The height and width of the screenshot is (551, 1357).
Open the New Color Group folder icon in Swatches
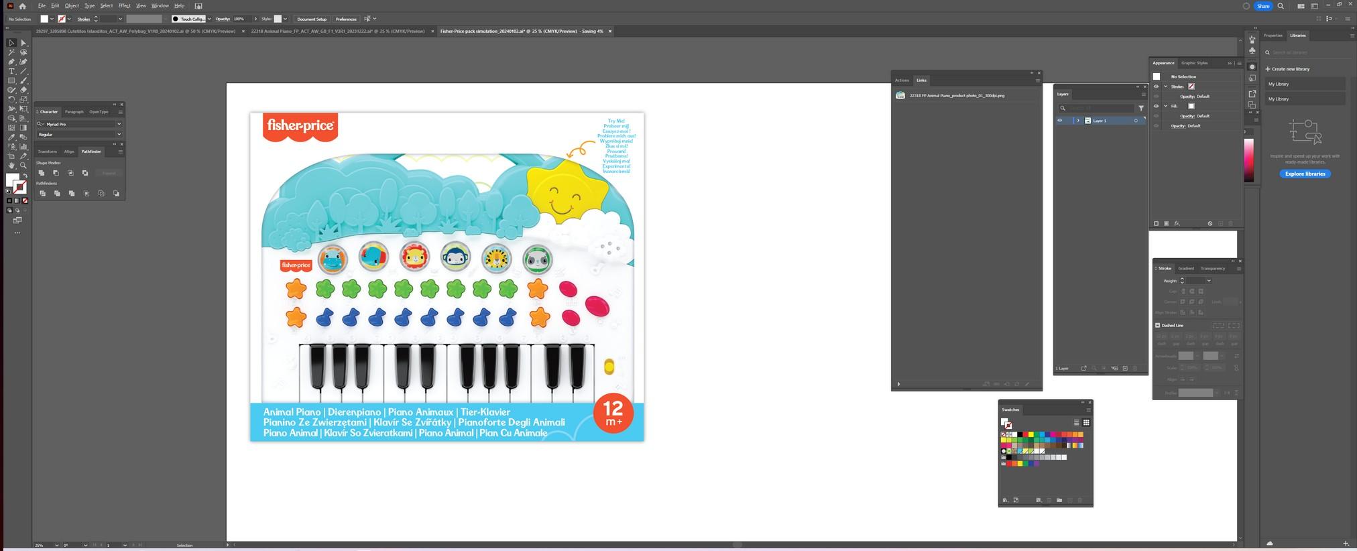1059,500
